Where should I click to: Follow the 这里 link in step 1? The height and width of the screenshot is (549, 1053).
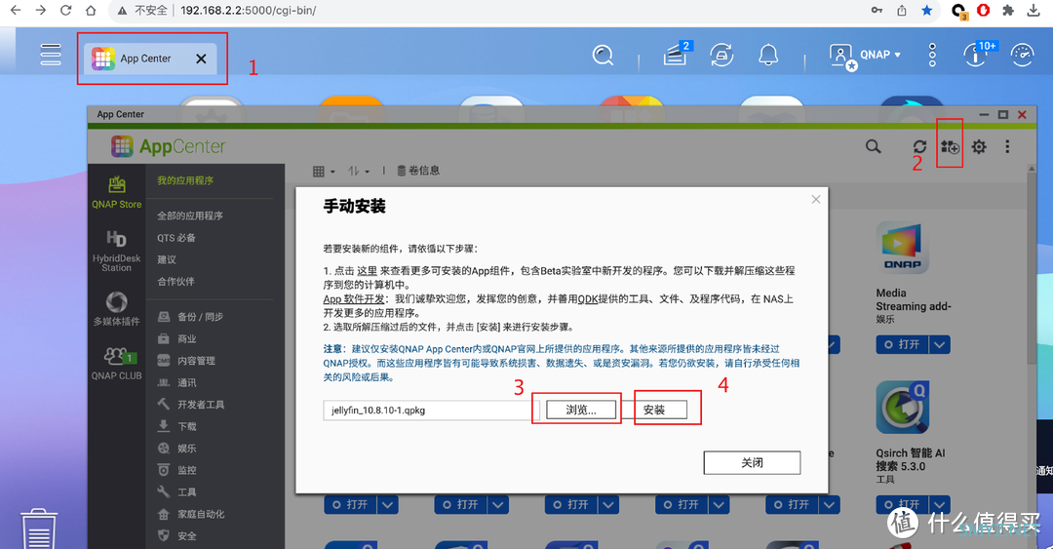click(x=367, y=271)
